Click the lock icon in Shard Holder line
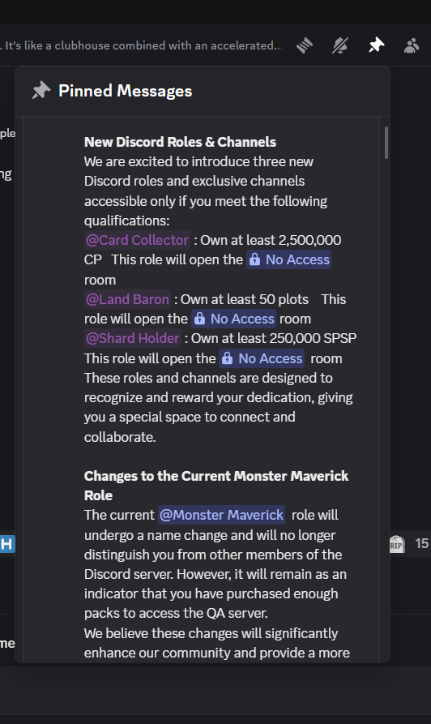The image size is (431, 724). coord(227,358)
